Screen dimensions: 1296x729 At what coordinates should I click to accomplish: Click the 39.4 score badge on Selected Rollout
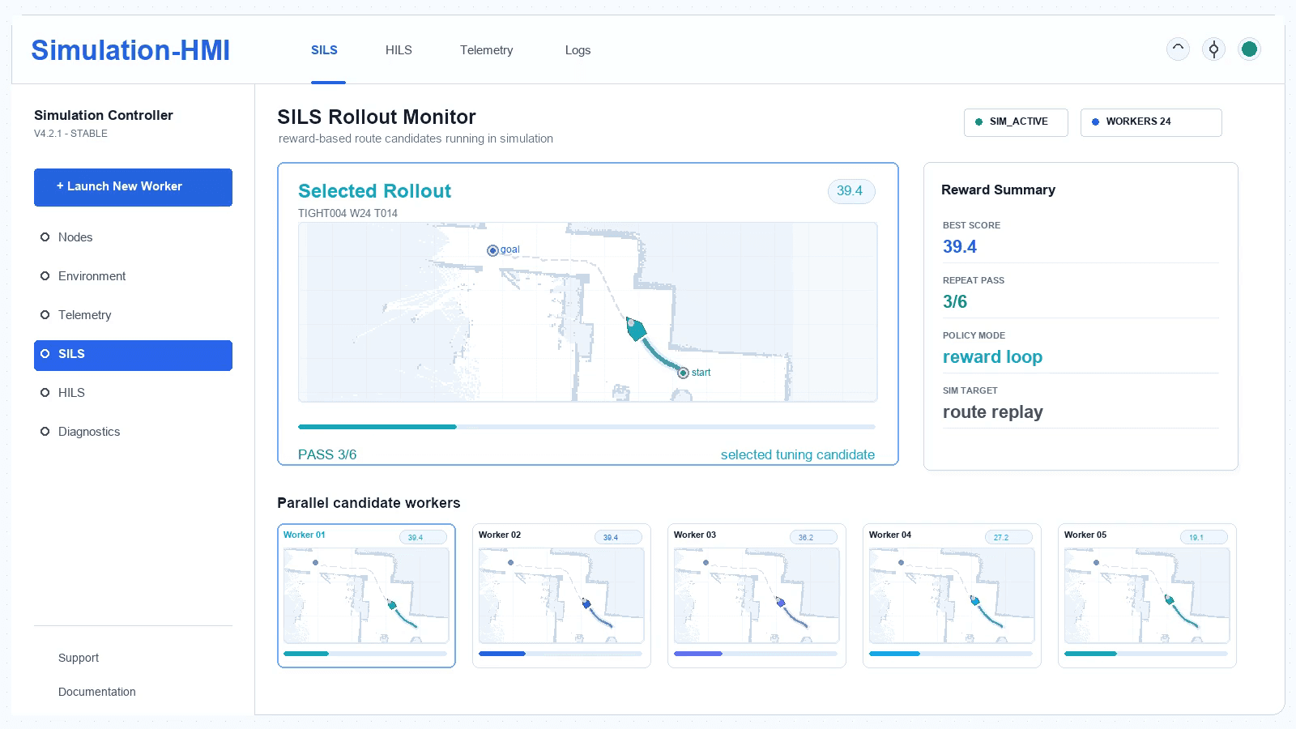click(850, 191)
